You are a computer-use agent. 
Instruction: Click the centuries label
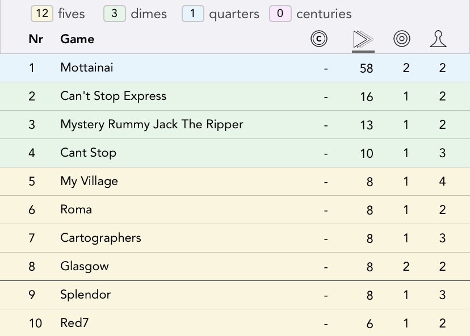[x=324, y=14]
